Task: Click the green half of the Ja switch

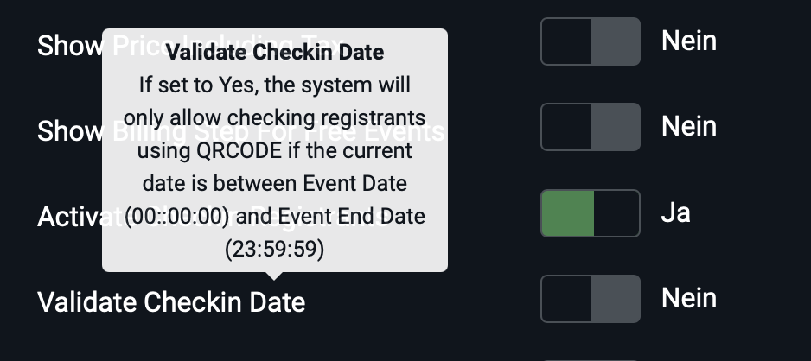Action: point(568,213)
